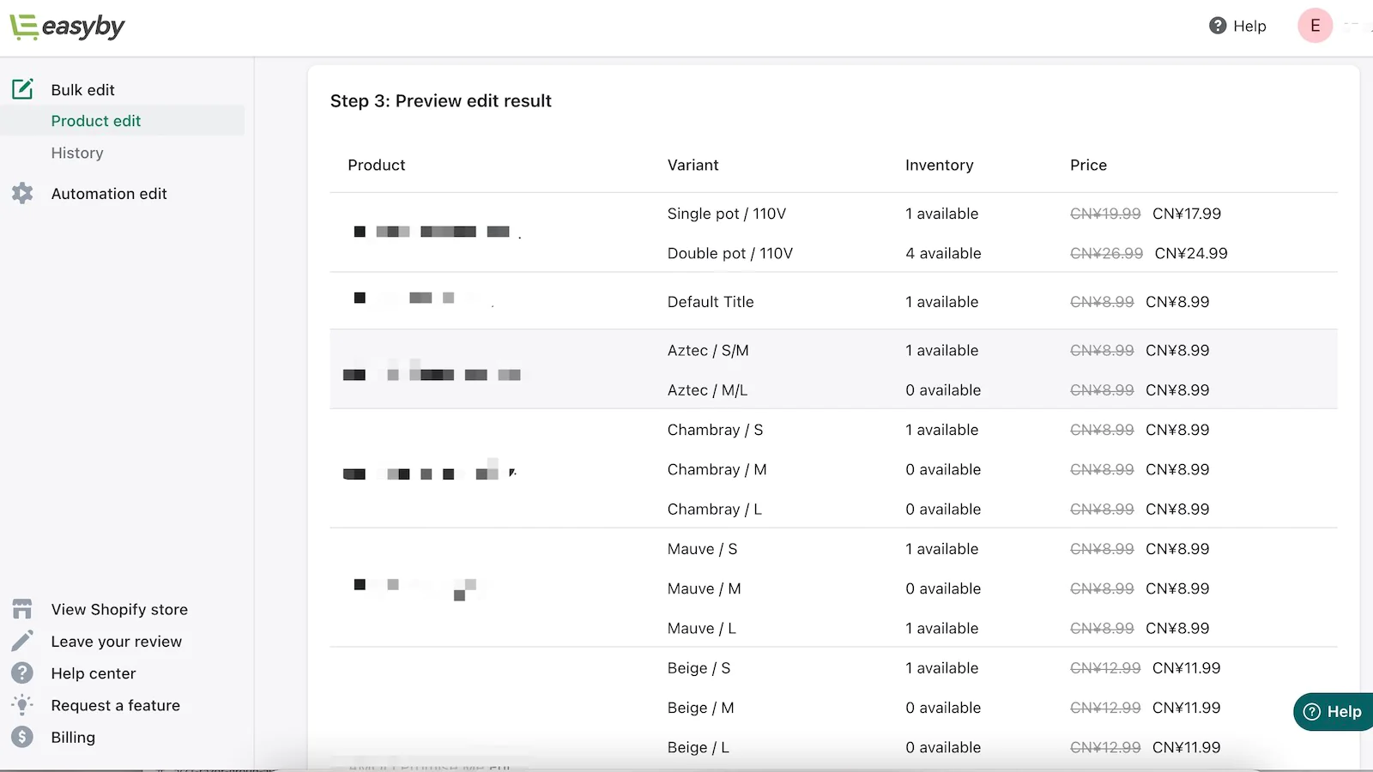Viewport: 1373px width, 772px height.
Task: Open Help center link
Action: click(x=94, y=673)
